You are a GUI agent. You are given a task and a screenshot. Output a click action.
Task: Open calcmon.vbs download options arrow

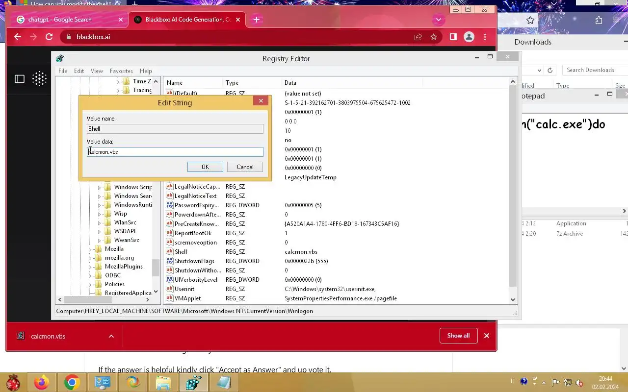coord(111,336)
